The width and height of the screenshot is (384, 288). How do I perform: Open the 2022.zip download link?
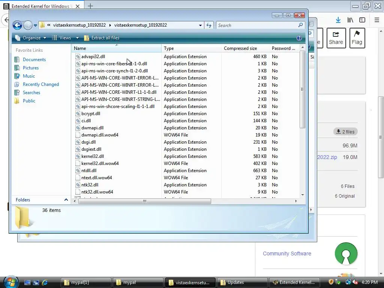327,157
